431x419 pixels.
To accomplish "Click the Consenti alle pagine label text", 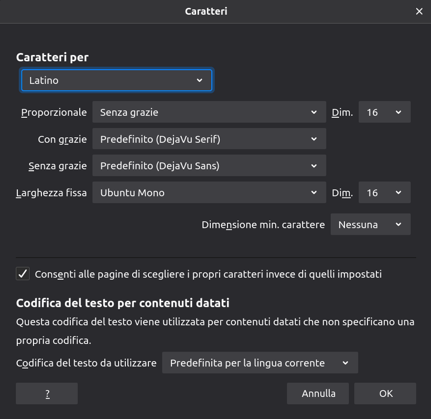I will click(208, 274).
